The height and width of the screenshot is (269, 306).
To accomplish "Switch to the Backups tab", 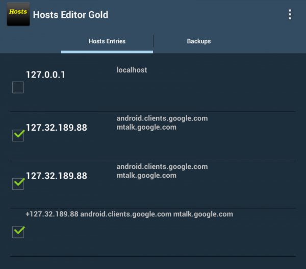I will point(199,41).
